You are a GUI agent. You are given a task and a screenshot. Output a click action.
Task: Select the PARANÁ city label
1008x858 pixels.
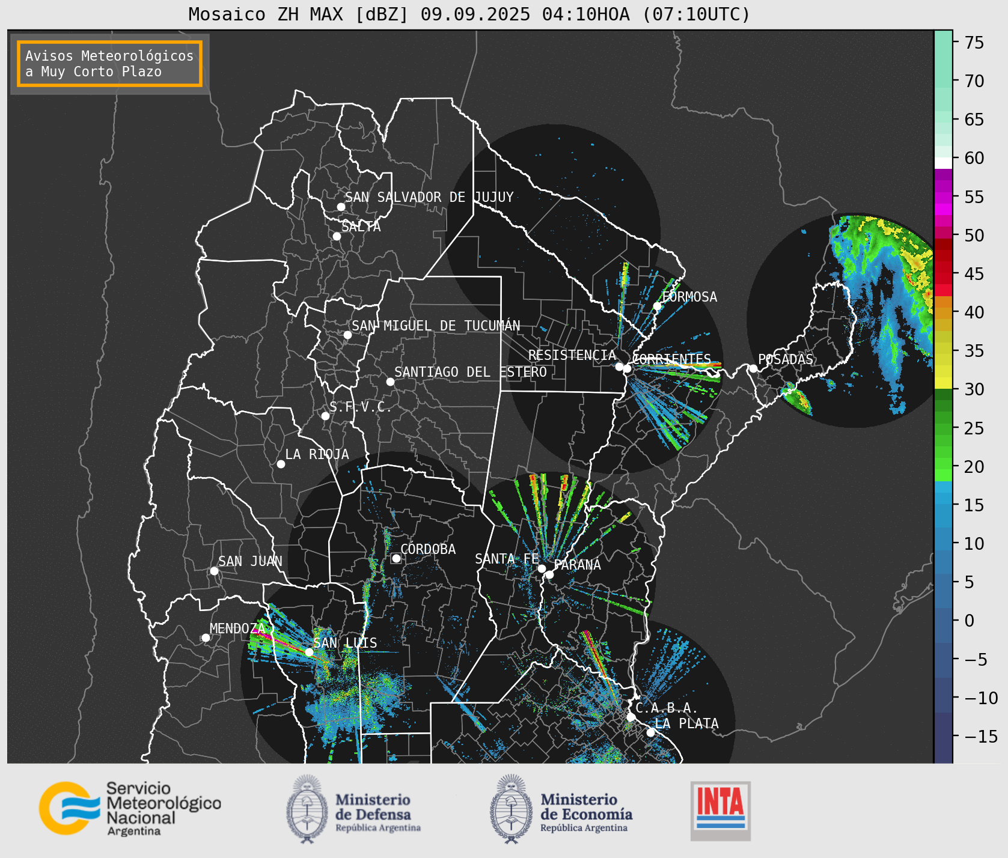[577, 565]
